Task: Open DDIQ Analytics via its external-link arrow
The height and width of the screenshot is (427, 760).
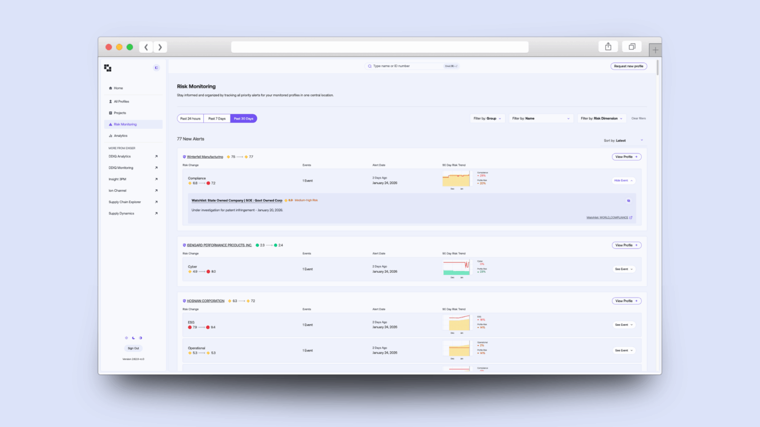Action: [156, 156]
